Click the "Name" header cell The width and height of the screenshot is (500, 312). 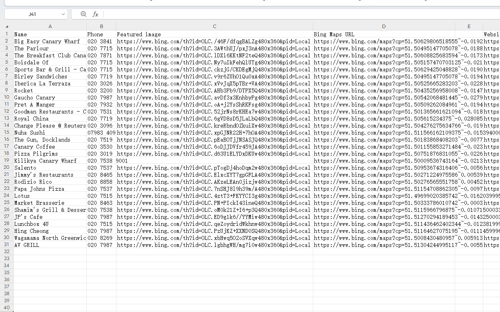coord(50,34)
